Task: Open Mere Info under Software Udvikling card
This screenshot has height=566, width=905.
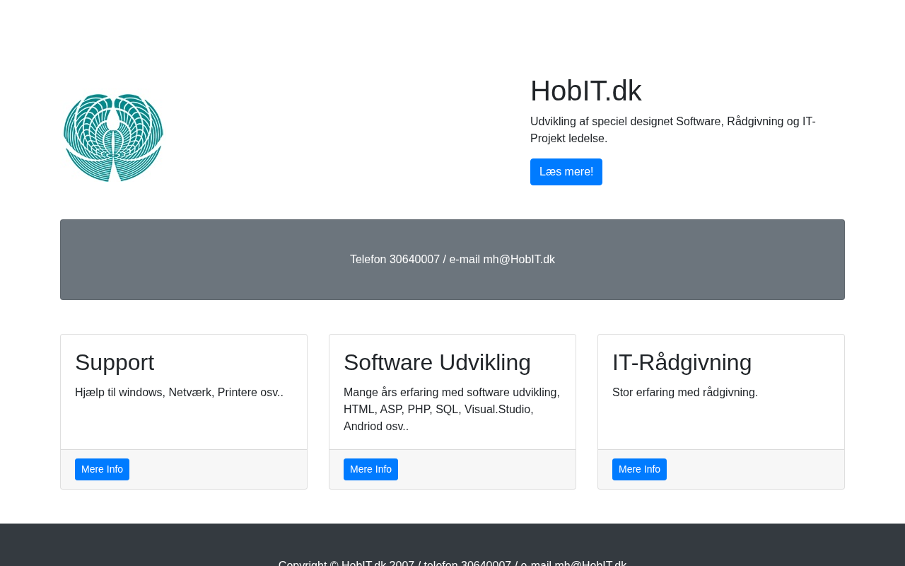Action: point(370,469)
